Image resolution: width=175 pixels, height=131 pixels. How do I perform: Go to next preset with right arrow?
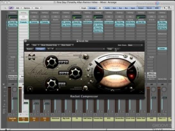pyautogui.click(x=52, y=49)
